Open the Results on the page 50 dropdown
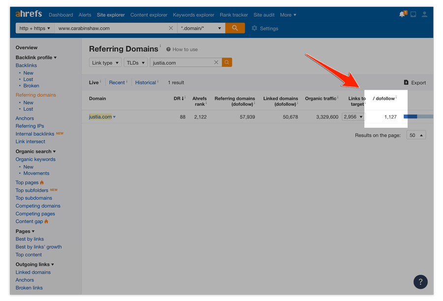Viewport: 443px width, 301px height. pyautogui.click(x=416, y=135)
